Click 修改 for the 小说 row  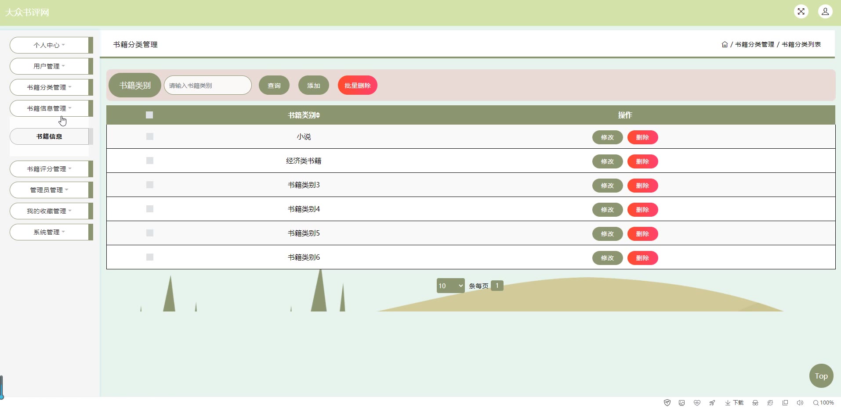point(607,137)
